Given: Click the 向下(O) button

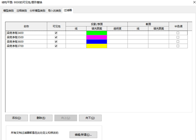Looking at the screenshot, I should [x=90, y=118].
